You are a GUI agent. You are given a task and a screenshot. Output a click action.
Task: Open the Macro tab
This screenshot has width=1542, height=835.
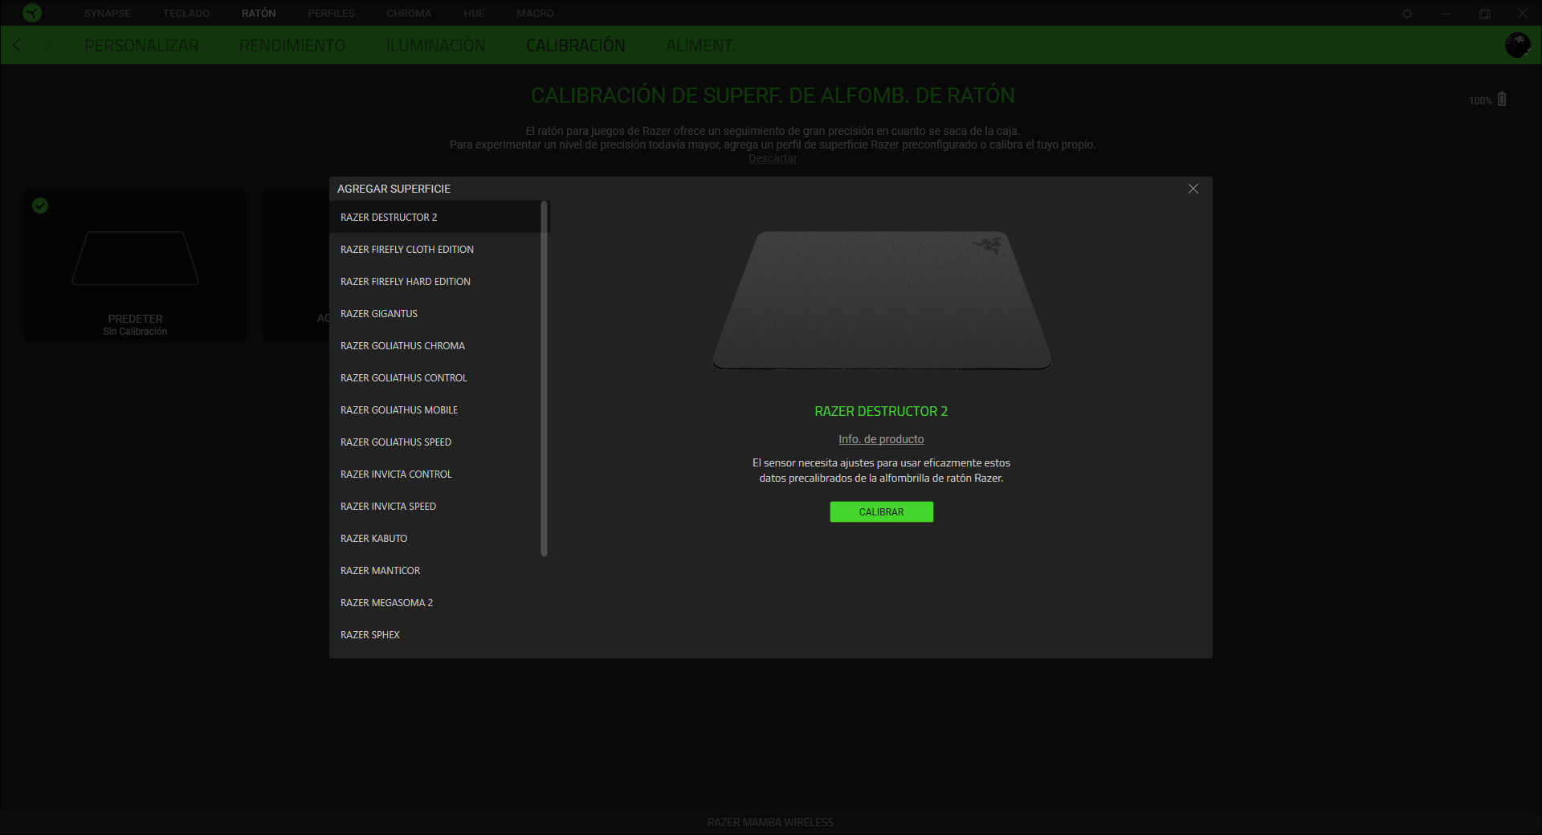click(535, 14)
